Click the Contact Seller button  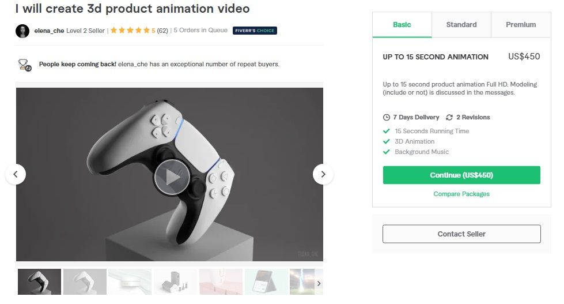click(461, 234)
